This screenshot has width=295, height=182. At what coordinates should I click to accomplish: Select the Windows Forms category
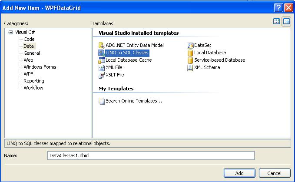[40, 67]
